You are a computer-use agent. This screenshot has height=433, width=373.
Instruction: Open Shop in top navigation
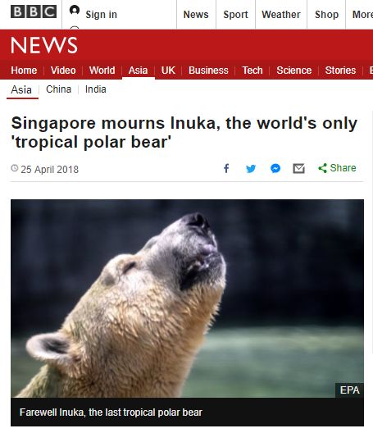coord(326,15)
